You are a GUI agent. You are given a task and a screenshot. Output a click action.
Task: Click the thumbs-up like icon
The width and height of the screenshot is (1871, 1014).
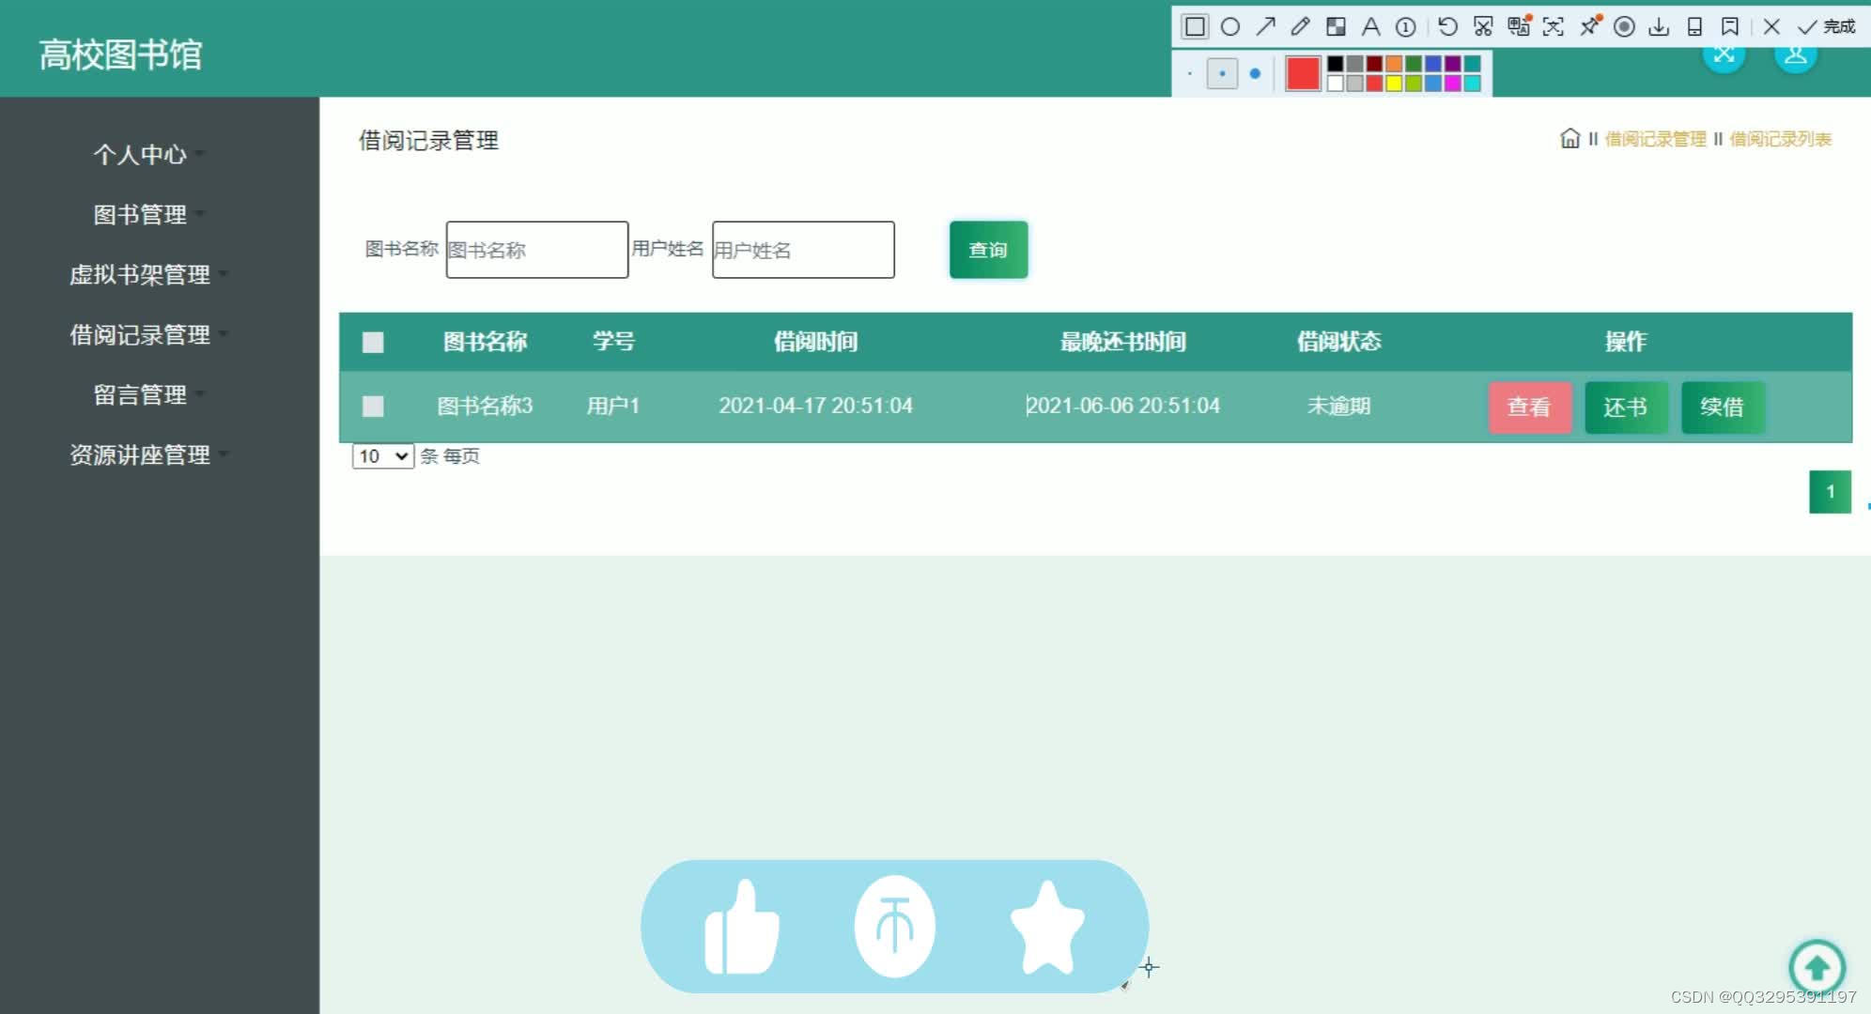(742, 928)
